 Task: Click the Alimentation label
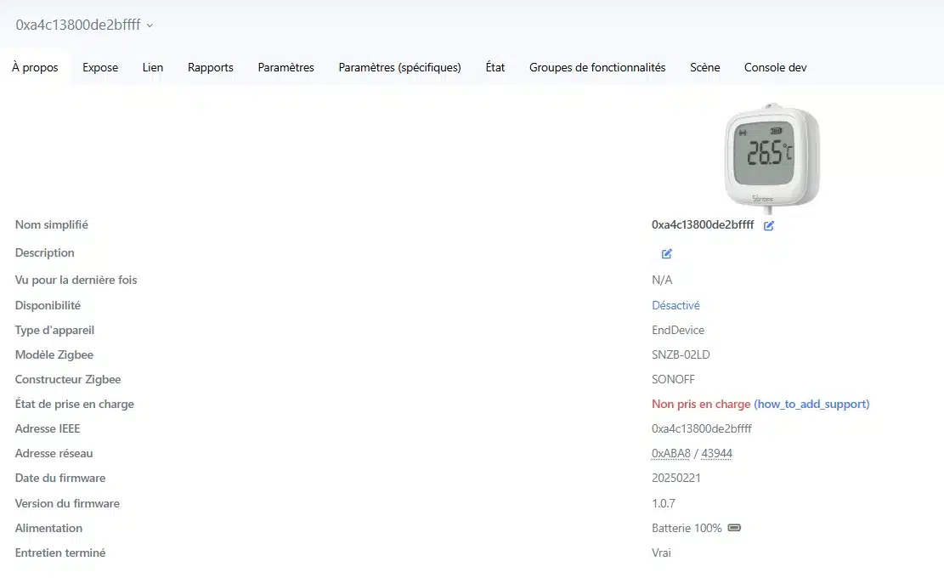pos(48,528)
